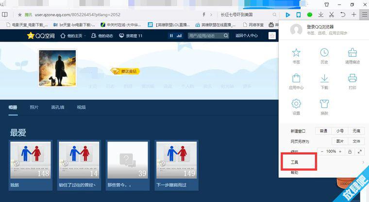This screenshot has width=369, height=202.
Task: Open Downloads (下载) icon in menu panel
Action: pos(324,78)
